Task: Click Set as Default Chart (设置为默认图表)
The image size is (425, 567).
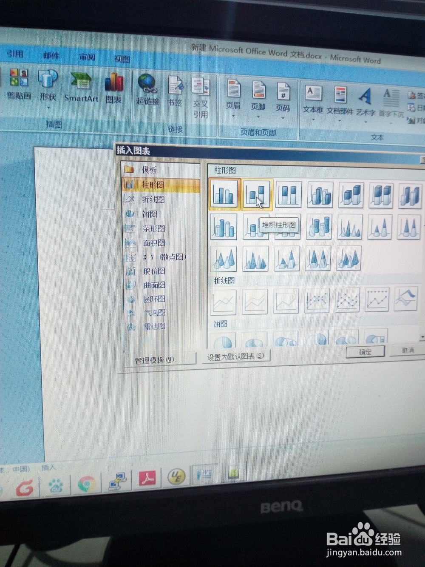Action: tap(235, 356)
